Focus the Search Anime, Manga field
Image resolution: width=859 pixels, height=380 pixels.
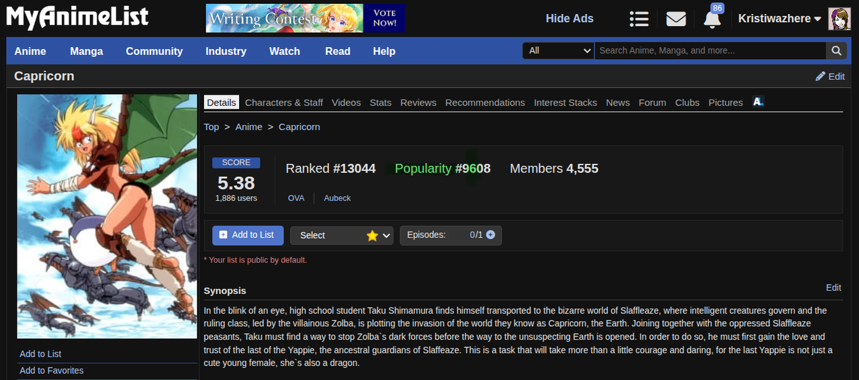point(711,50)
